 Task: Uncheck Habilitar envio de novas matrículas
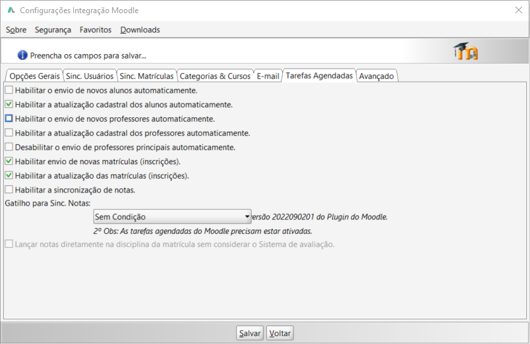pos(9,161)
